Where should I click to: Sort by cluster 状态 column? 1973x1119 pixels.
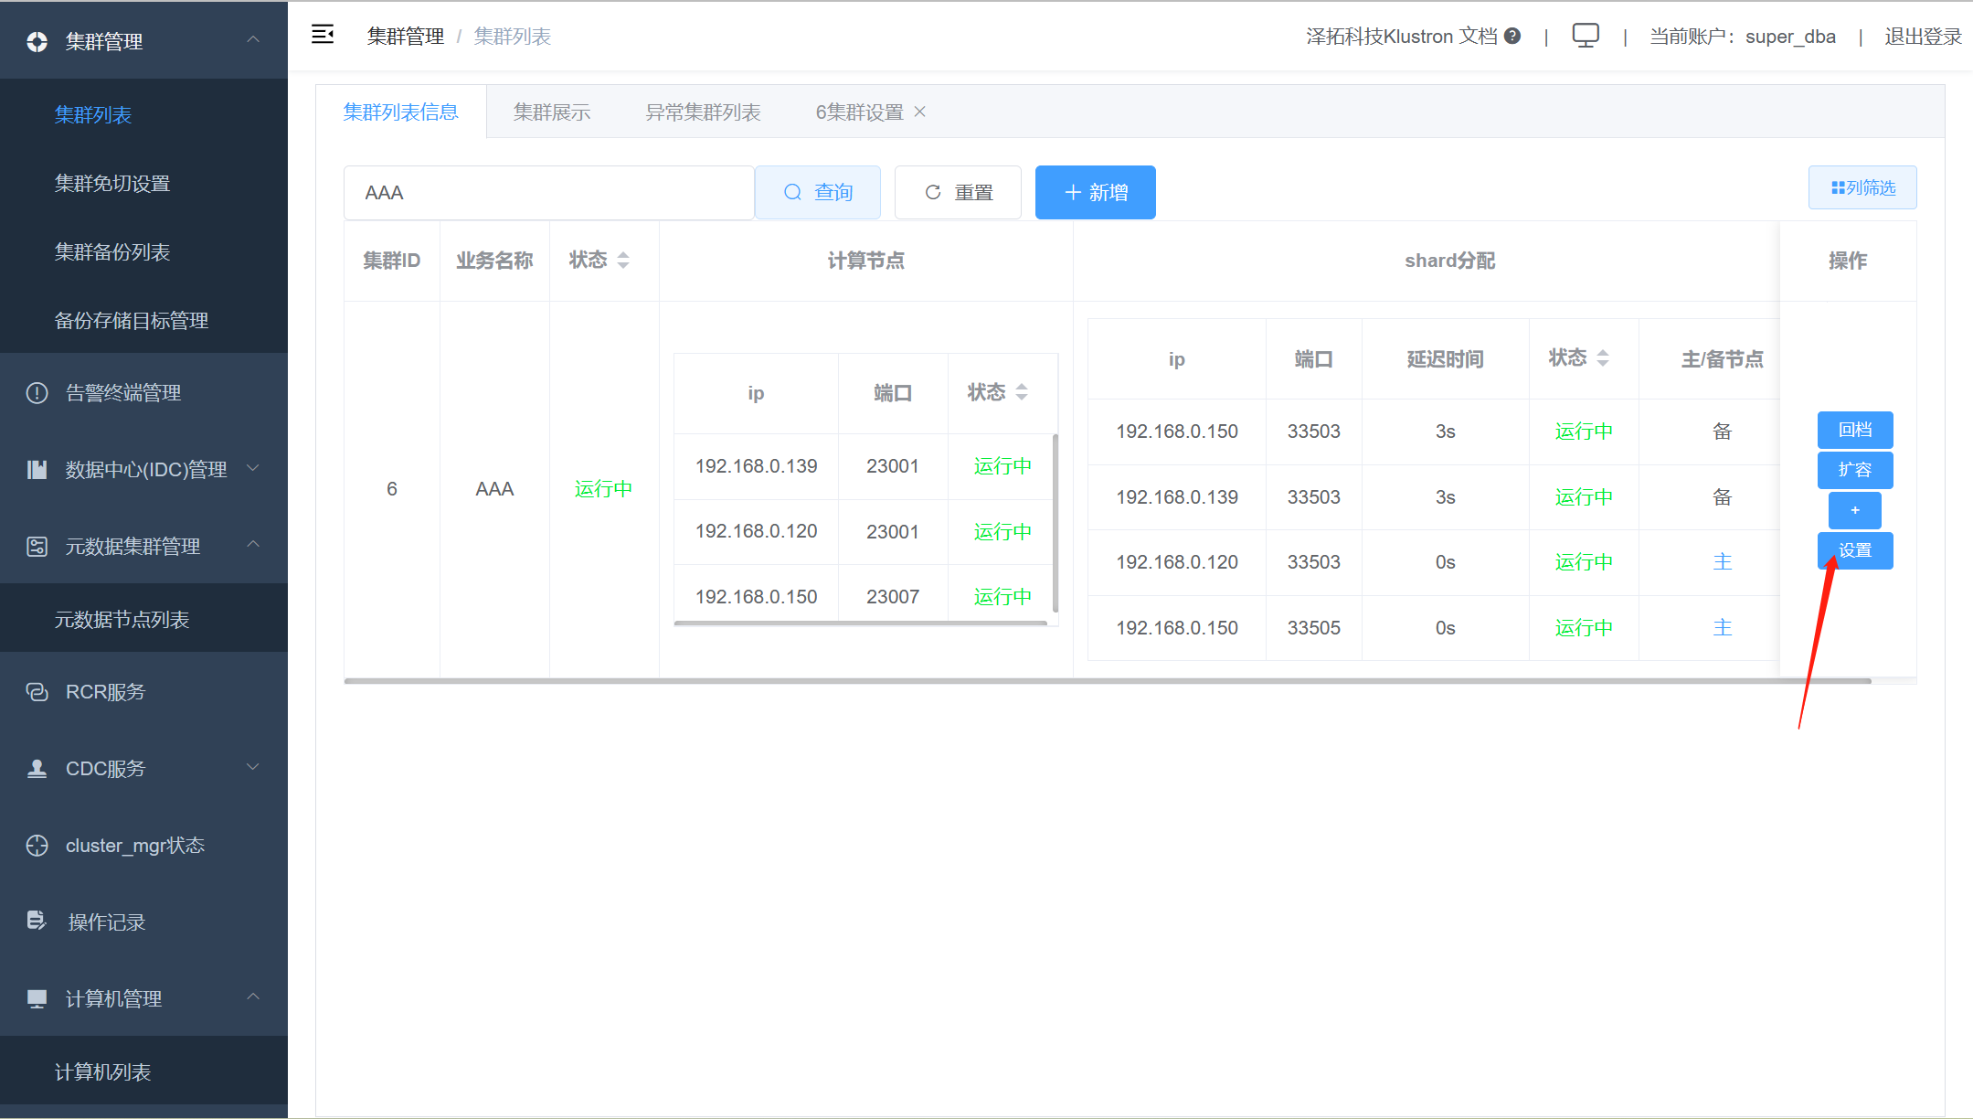point(623,261)
